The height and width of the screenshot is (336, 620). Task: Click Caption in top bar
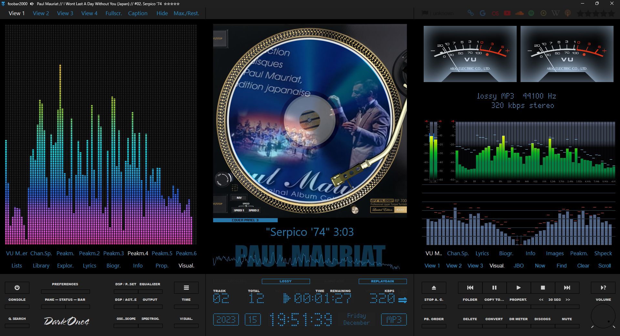tap(138, 13)
